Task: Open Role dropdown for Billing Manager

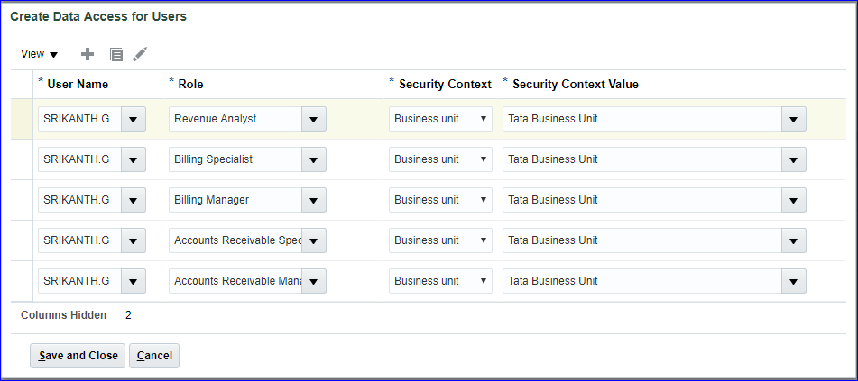Action: click(x=314, y=200)
